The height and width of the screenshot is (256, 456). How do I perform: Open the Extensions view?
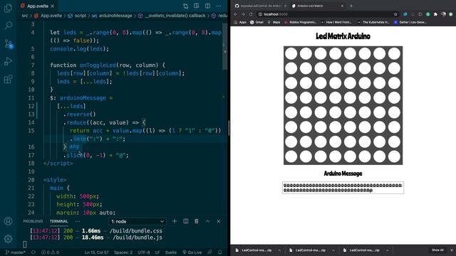[x=8, y=79]
